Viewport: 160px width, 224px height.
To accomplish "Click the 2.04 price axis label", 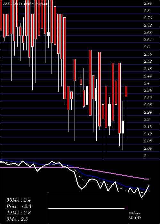I will point(148,148).
